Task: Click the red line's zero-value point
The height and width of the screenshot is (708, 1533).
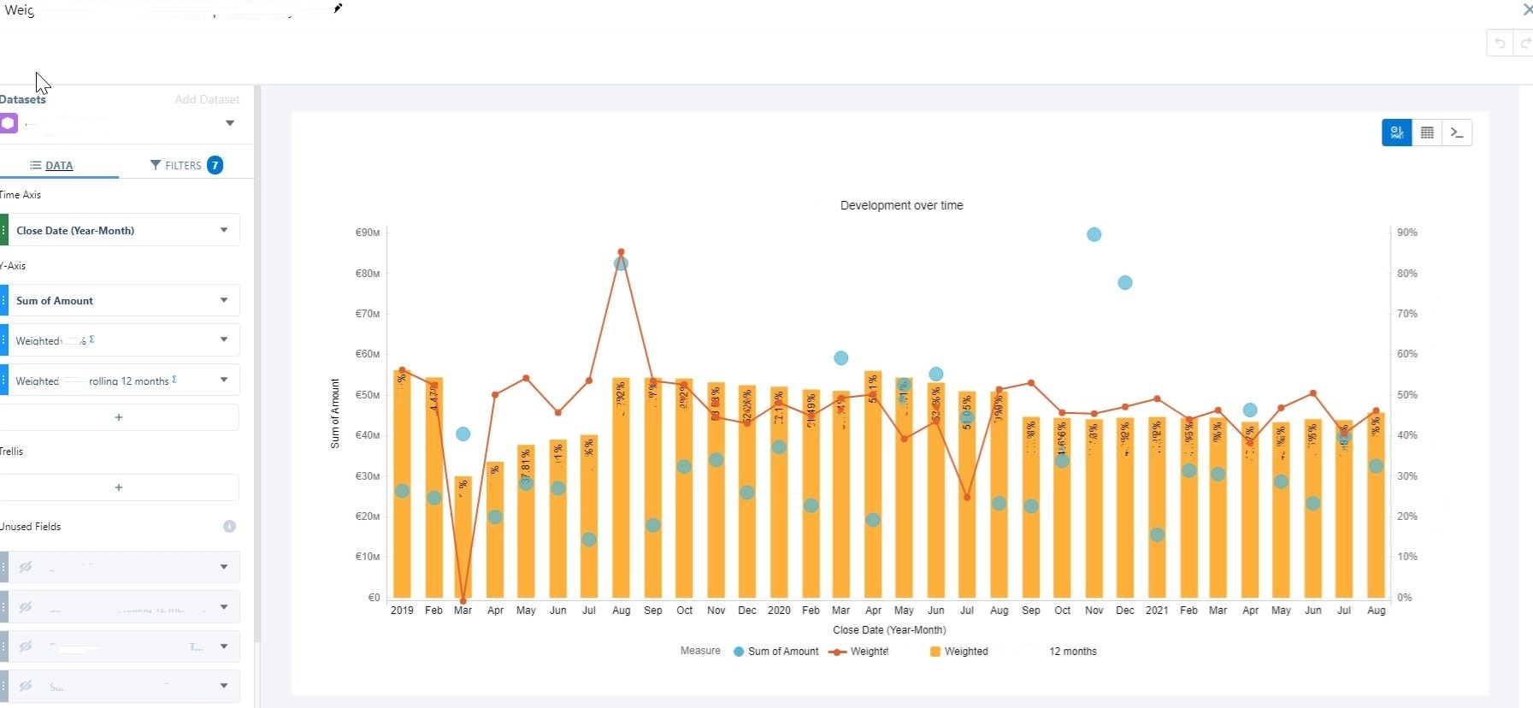Action: [463, 601]
